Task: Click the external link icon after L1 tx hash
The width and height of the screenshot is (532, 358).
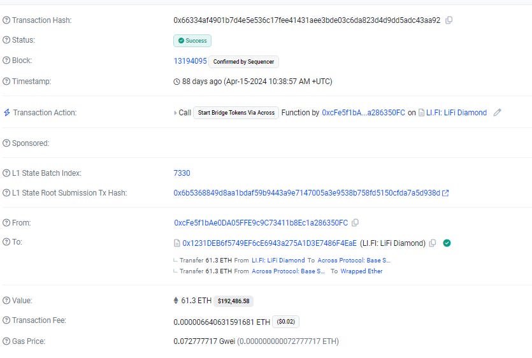Action: [445, 193]
